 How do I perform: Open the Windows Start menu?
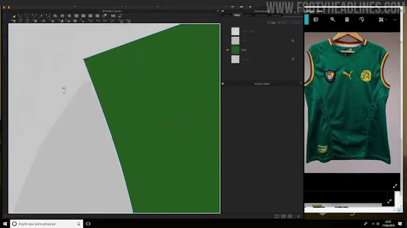coord(4,224)
